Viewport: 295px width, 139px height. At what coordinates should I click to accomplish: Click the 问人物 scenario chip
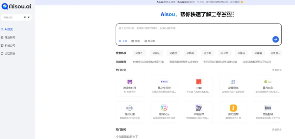(x=224, y=53)
